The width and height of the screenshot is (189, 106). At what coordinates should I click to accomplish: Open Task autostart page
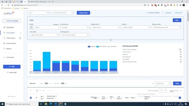click(x=11, y=43)
